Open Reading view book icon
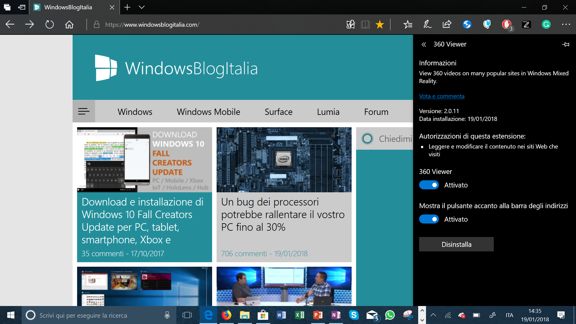Image resolution: width=576 pixels, height=324 pixels. pyautogui.click(x=365, y=24)
